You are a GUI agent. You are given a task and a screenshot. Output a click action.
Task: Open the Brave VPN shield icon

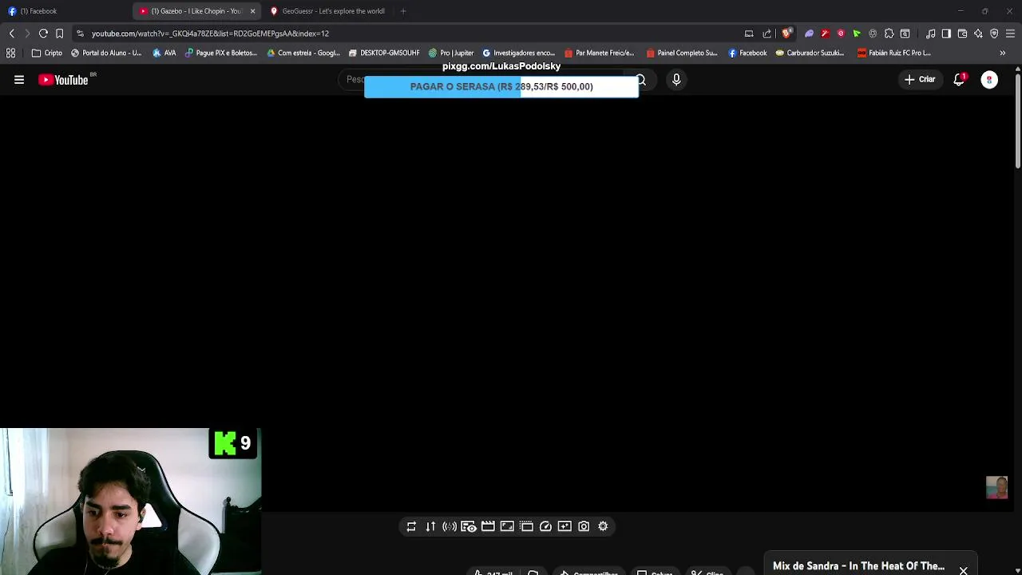point(994,34)
